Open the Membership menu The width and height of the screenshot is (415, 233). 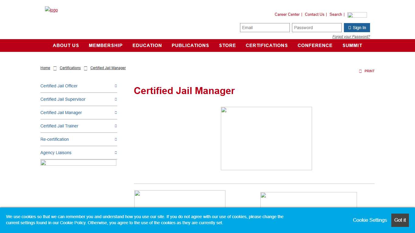click(x=105, y=46)
